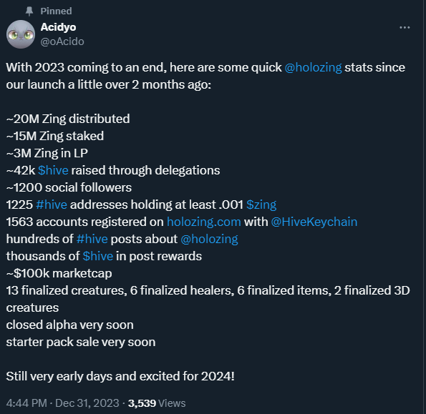
Task: Open the @oAcido handle link
Action: (x=62, y=41)
